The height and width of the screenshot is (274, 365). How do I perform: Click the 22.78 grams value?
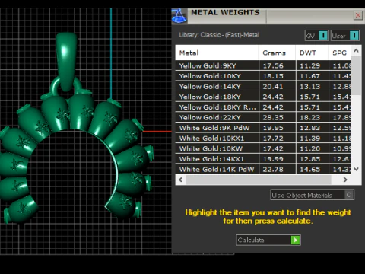(273, 169)
